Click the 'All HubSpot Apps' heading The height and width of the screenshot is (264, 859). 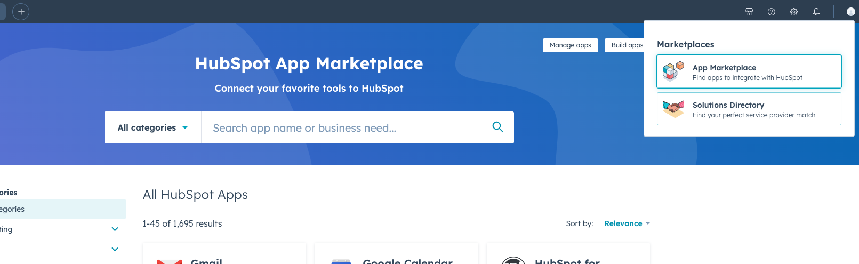(x=195, y=195)
